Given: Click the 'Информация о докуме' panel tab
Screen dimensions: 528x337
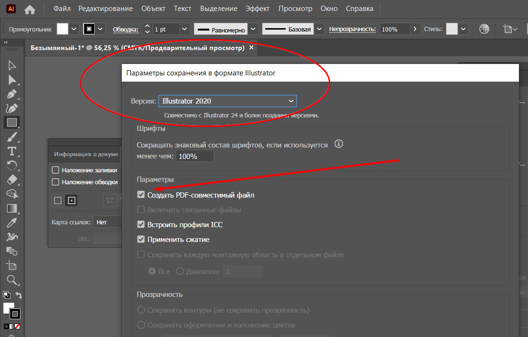Looking at the screenshot, I should coord(86,154).
